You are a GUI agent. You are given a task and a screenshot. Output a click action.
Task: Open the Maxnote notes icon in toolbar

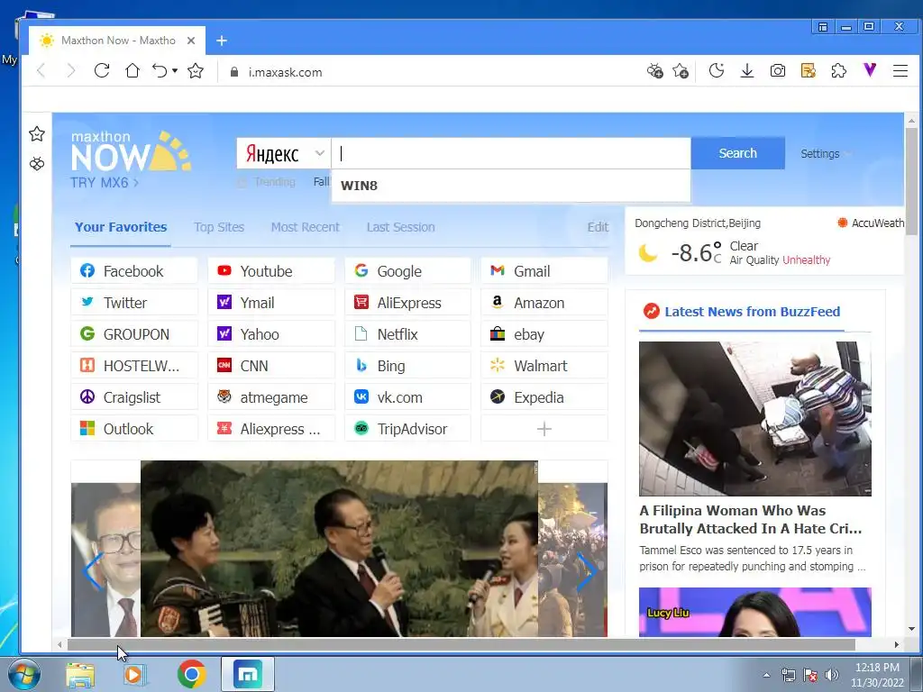(809, 71)
